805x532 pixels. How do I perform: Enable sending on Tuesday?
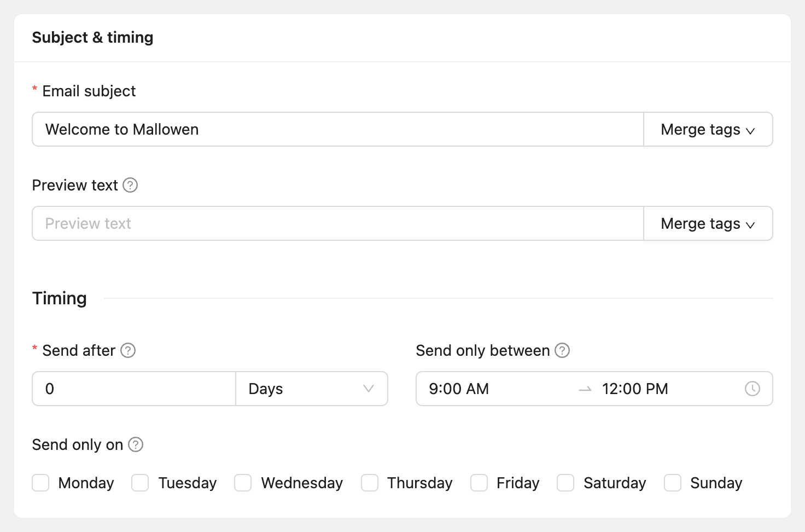[140, 483]
